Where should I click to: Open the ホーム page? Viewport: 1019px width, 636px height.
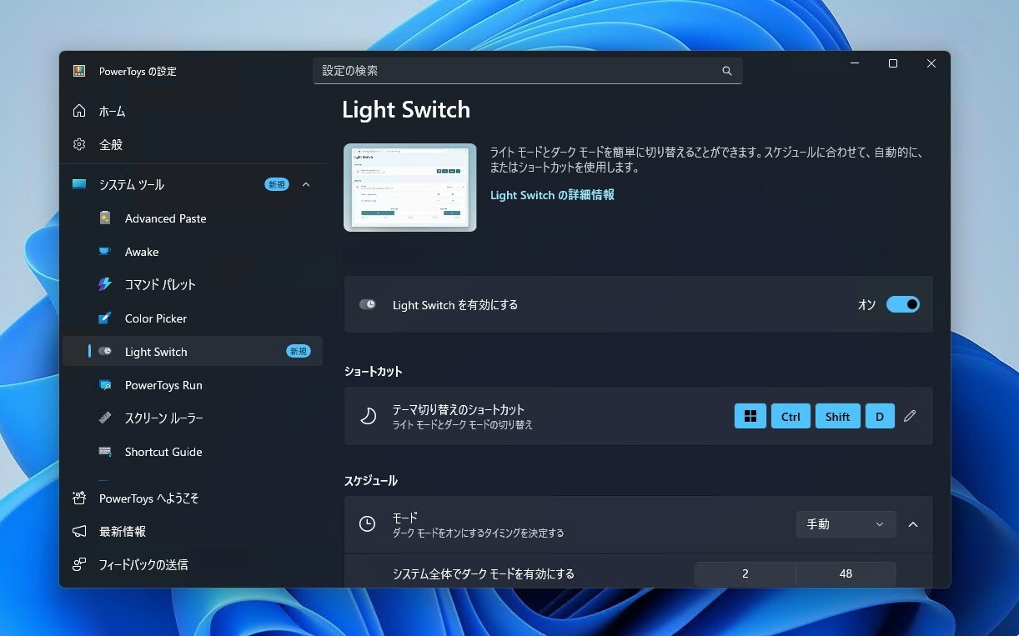point(193,111)
